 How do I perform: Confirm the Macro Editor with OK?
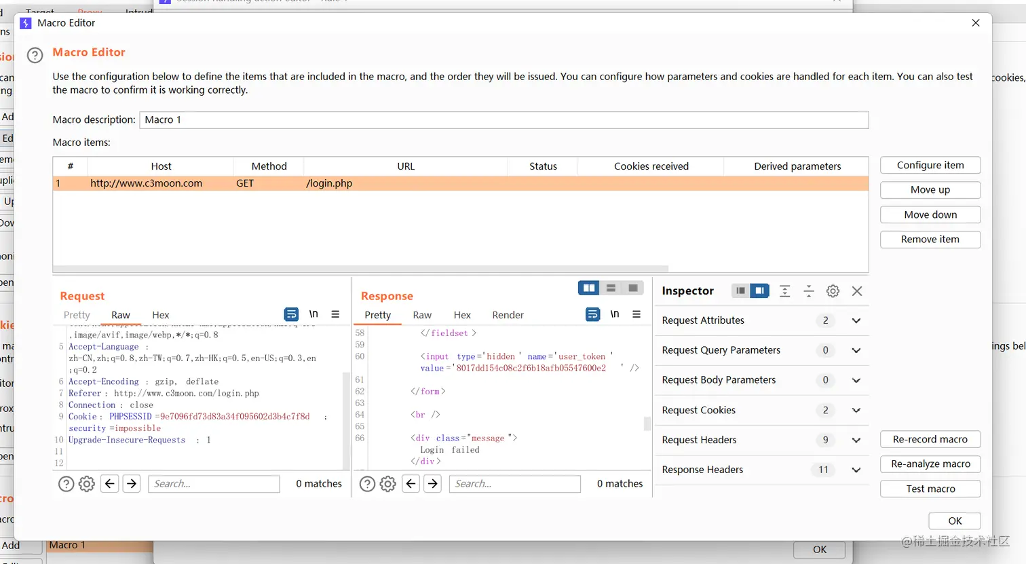(955, 521)
